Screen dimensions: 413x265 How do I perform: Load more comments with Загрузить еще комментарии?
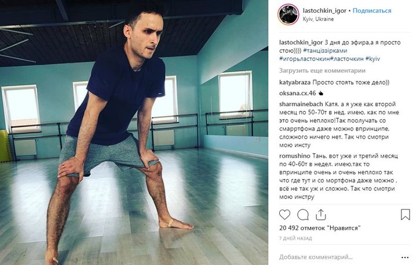pyautogui.click(x=322, y=70)
